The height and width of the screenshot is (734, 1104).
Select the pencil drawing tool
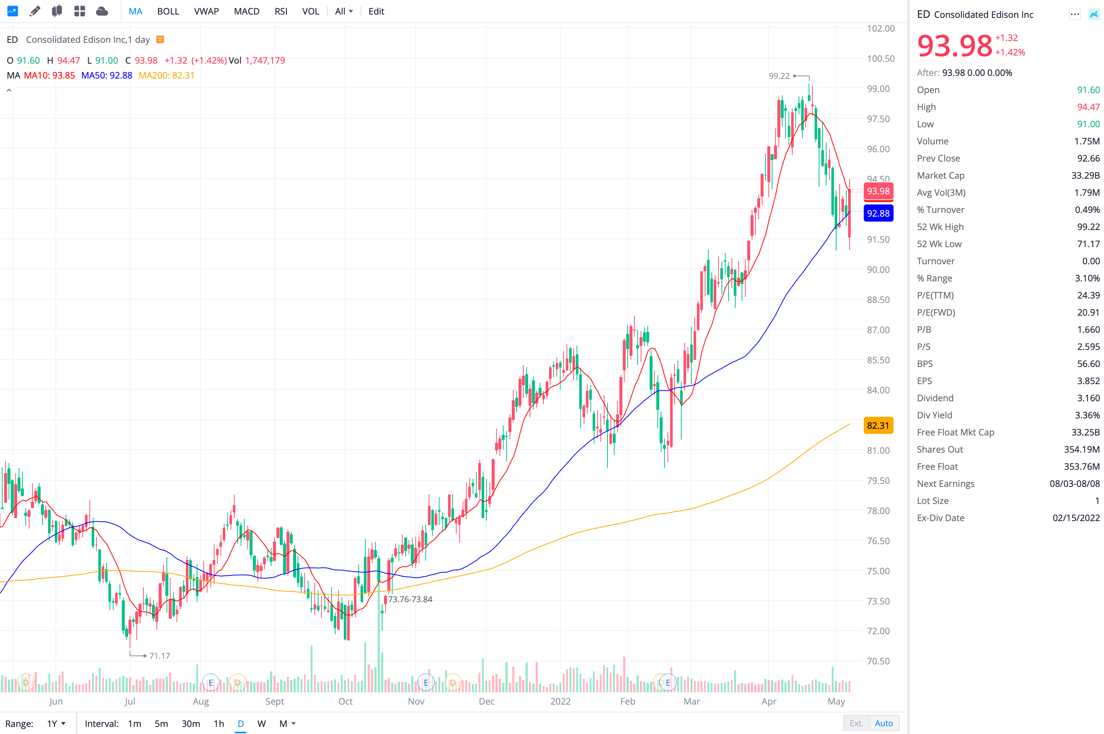point(35,11)
